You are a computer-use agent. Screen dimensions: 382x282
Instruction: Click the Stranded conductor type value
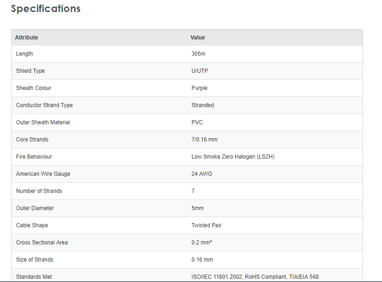(203, 105)
